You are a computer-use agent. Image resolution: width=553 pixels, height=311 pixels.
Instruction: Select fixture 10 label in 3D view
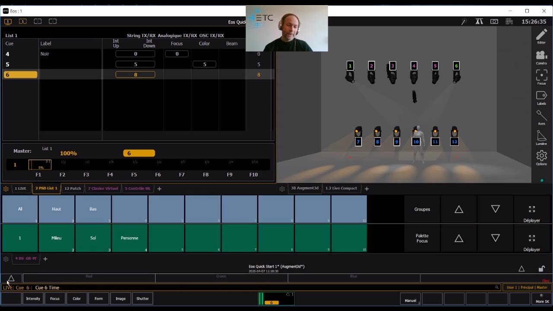tap(416, 142)
